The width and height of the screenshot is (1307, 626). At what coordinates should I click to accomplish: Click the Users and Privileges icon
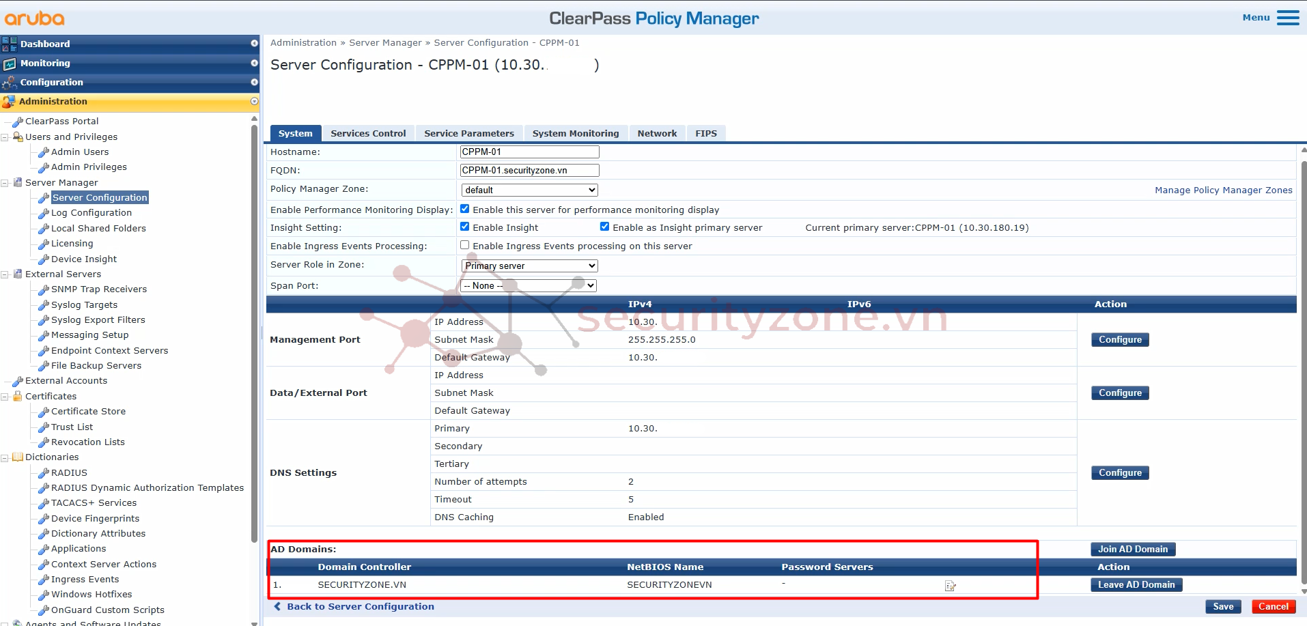click(18, 137)
